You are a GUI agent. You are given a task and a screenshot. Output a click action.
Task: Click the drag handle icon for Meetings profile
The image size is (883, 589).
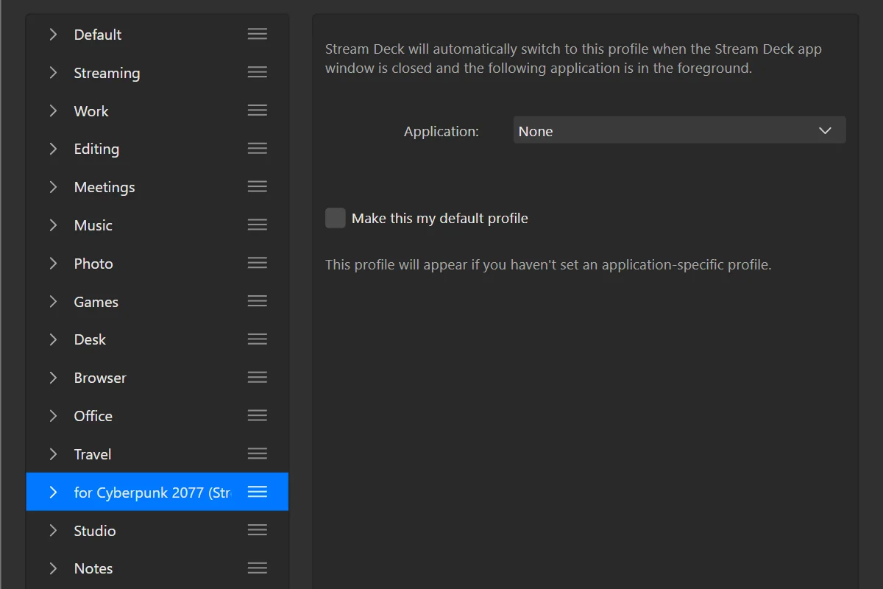257,186
